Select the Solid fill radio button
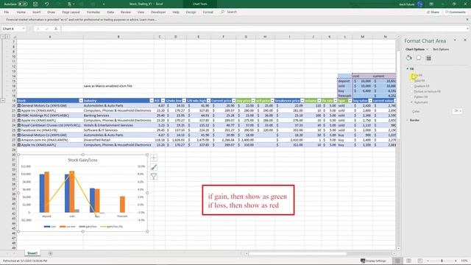This screenshot has width=471, height=265. pos(412,80)
